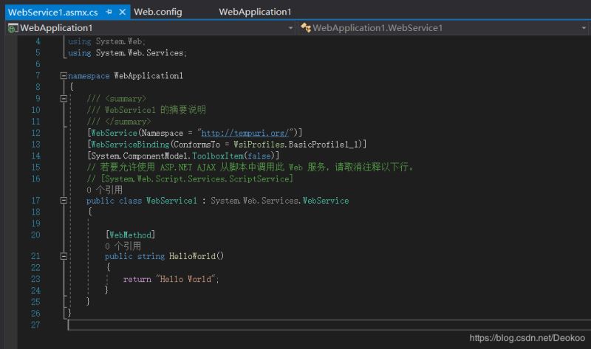Open the http://tempuri.org/ link
This screenshot has width=591, height=349.
[x=245, y=133]
